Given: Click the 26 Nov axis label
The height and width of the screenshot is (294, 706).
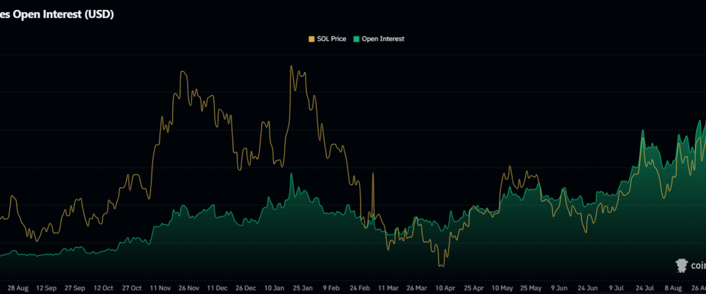Looking at the screenshot, I should point(189,288).
